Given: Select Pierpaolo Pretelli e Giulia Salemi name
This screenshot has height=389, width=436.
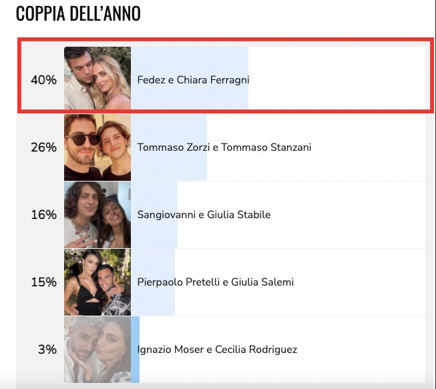Looking at the screenshot, I should pos(216,282).
